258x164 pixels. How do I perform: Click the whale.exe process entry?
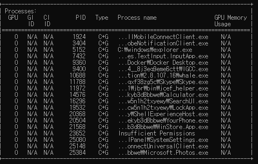point(163,76)
